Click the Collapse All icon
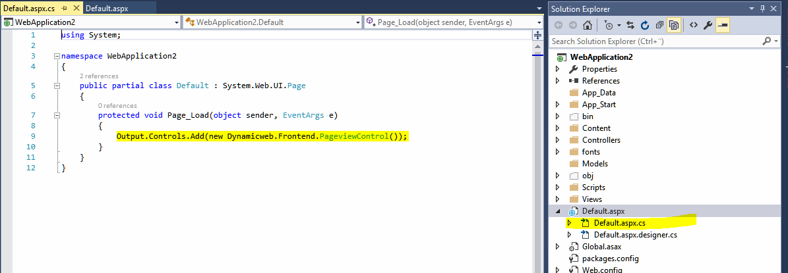 pyautogui.click(x=659, y=25)
